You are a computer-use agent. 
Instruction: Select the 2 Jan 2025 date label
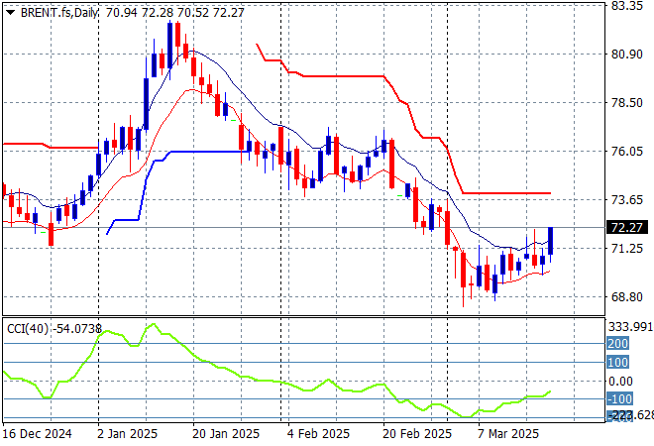point(131,434)
